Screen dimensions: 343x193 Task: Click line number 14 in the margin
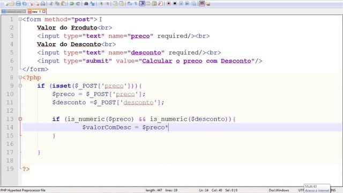pyautogui.click(x=10, y=128)
